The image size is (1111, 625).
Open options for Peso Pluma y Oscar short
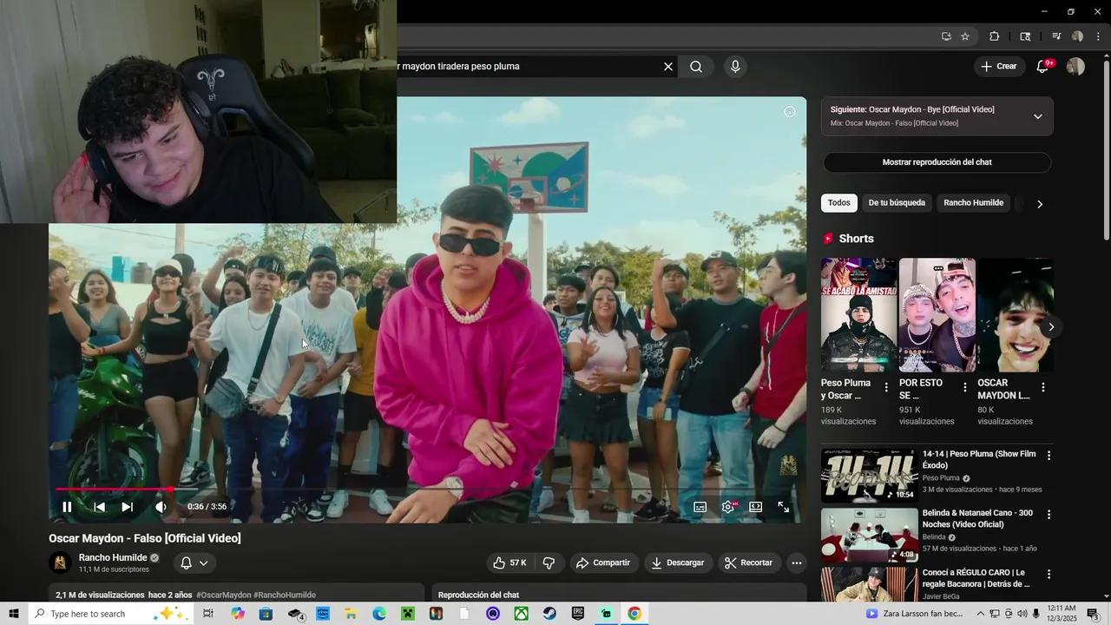coord(886,387)
